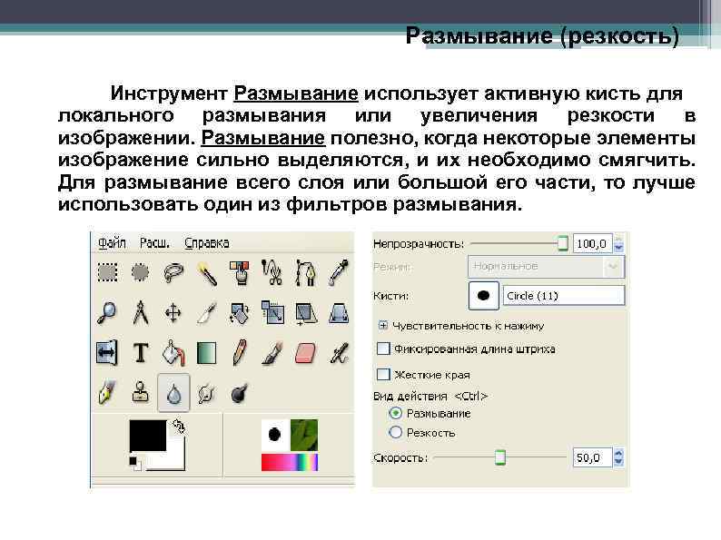
Task: Click the Непрозрачность slider handle
Action: [x=562, y=243]
